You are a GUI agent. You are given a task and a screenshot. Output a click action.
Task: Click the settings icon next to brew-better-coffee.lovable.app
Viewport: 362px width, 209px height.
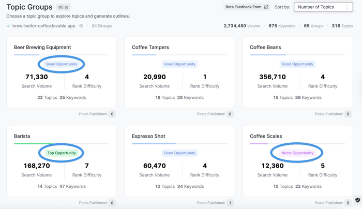(81, 26)
